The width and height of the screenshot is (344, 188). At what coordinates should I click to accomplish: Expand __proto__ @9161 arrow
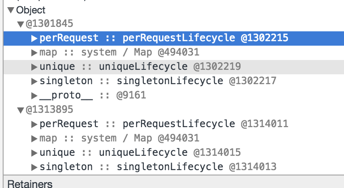point(34,96)
